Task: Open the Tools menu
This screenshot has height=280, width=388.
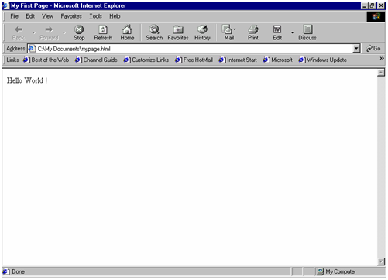Action: coord(95,16)
